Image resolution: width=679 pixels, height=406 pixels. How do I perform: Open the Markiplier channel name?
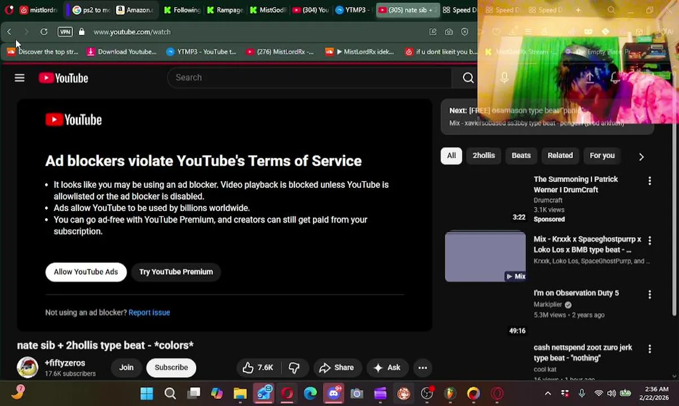(548, 304)
